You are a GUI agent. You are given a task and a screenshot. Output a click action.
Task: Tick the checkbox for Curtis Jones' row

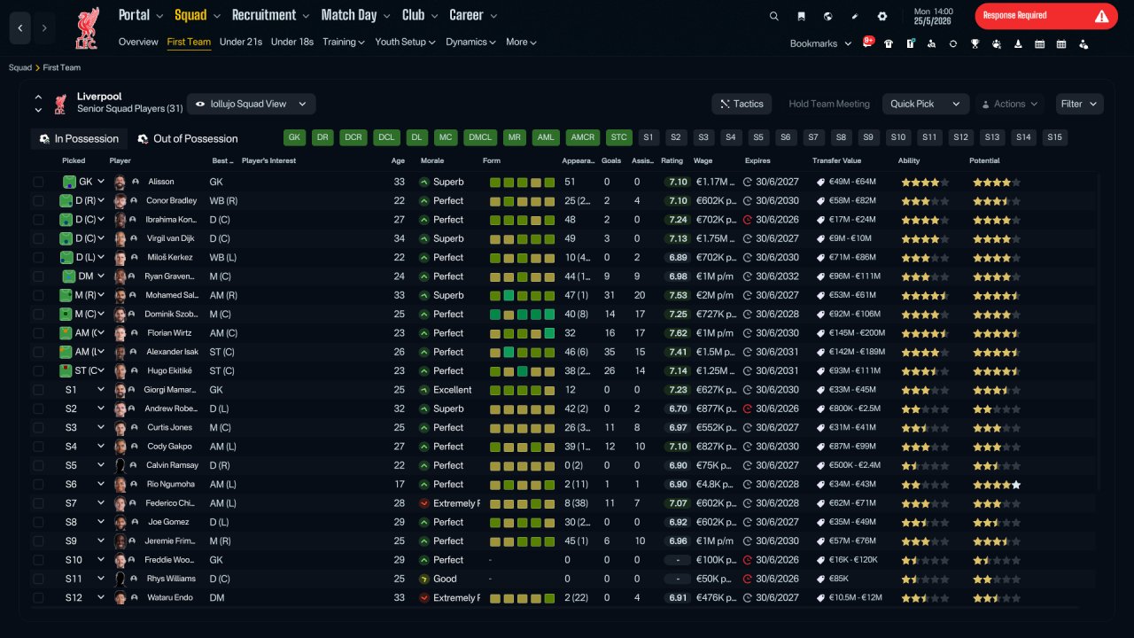click(x=38, y=427)
